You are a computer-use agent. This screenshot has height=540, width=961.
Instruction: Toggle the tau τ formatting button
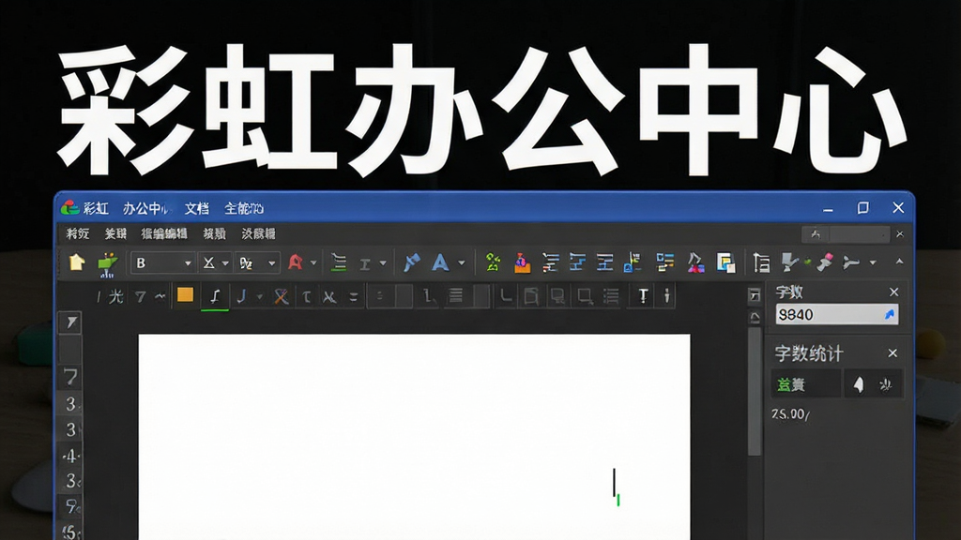306,297
